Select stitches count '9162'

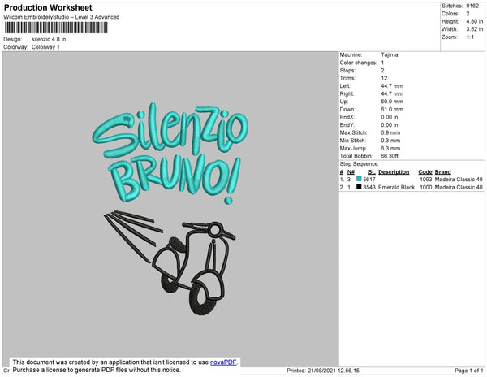tap(472, 6)
